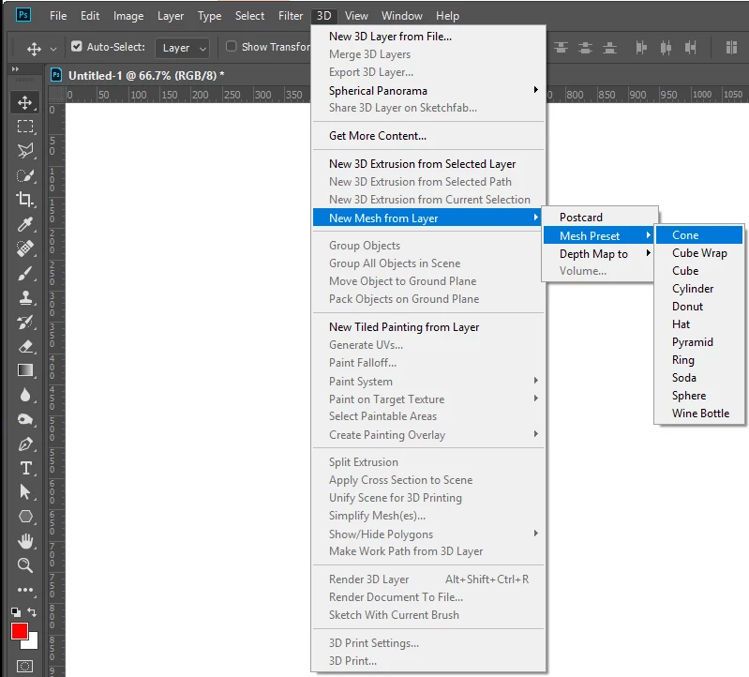Align left edges in options bar
The image size is (749, 677).
[x=641, y=47]
